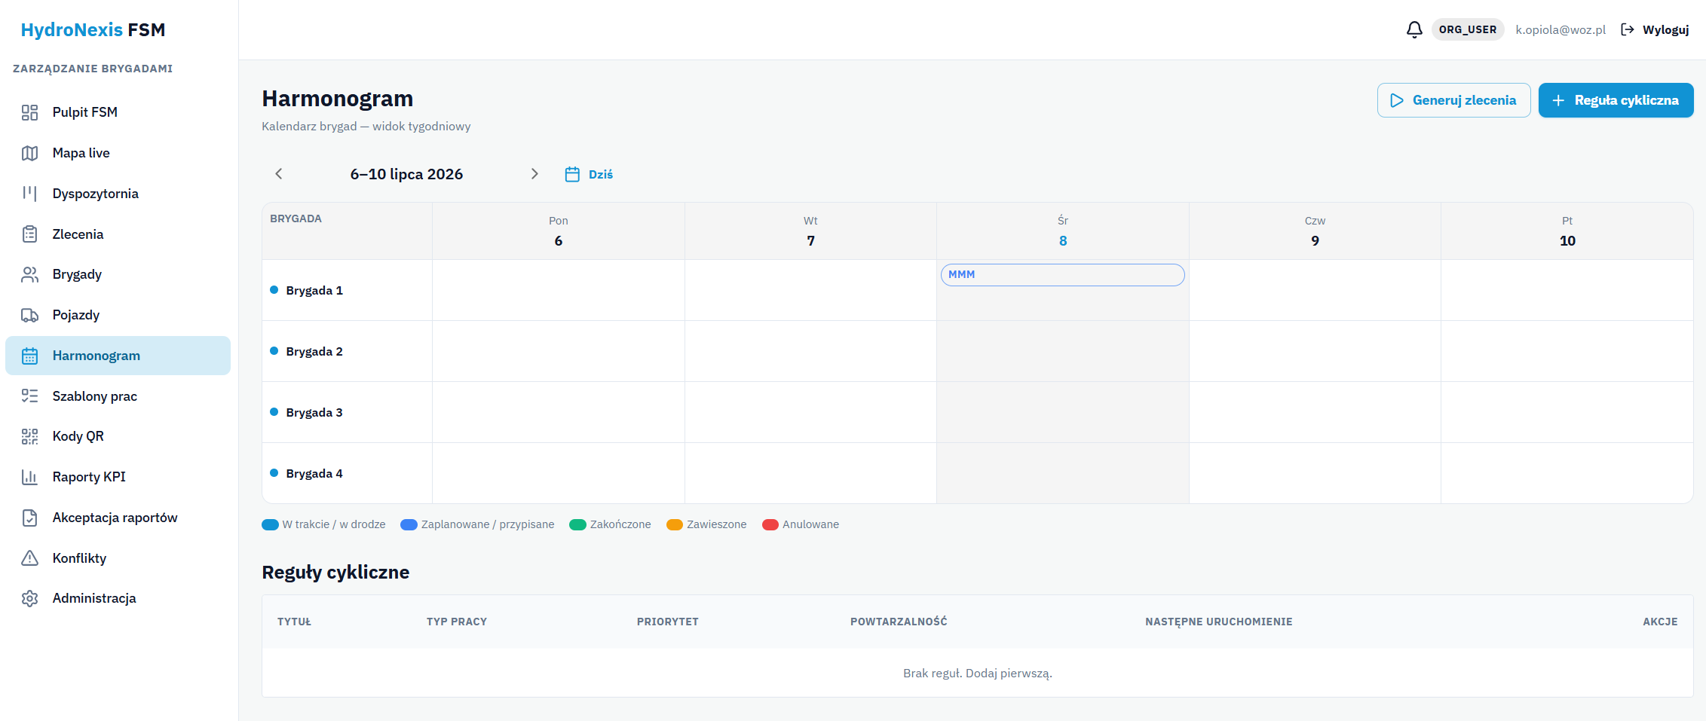Select Akceptacja raportów in sidebar
This screenshot has height=721, width=1706.
[118, 518]
